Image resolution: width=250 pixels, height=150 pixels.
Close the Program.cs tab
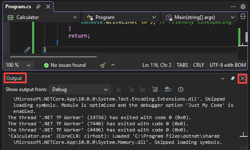tap(48, 7)
